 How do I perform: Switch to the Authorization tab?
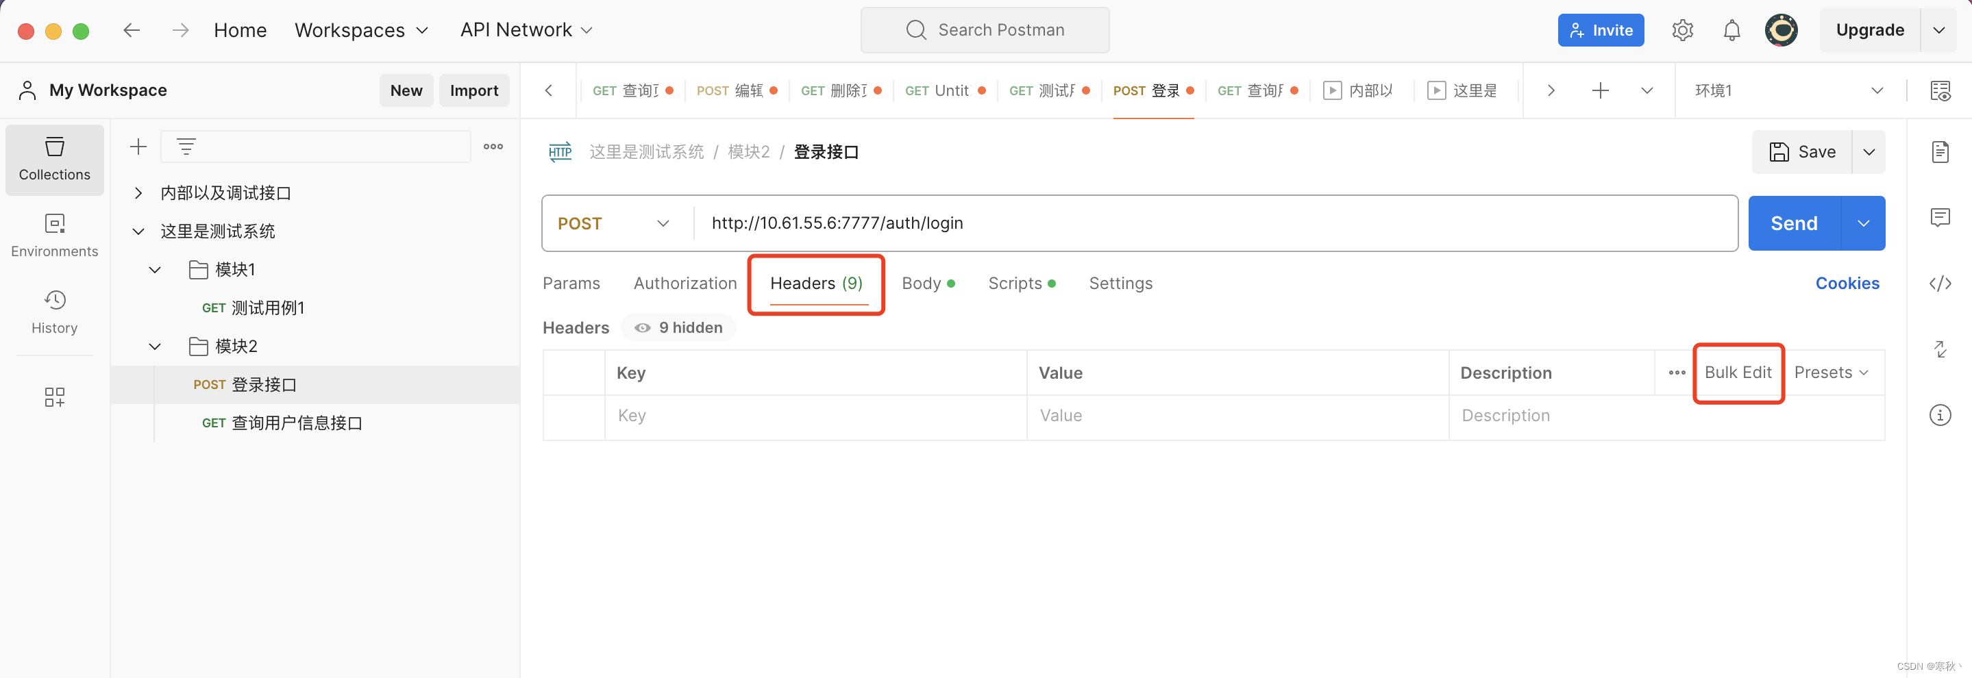point(685,283)
